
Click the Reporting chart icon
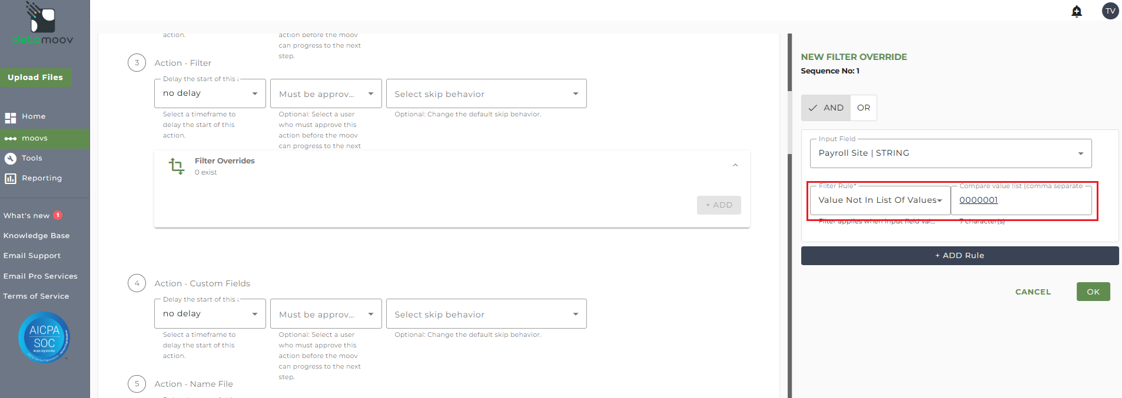pos(11,179)
